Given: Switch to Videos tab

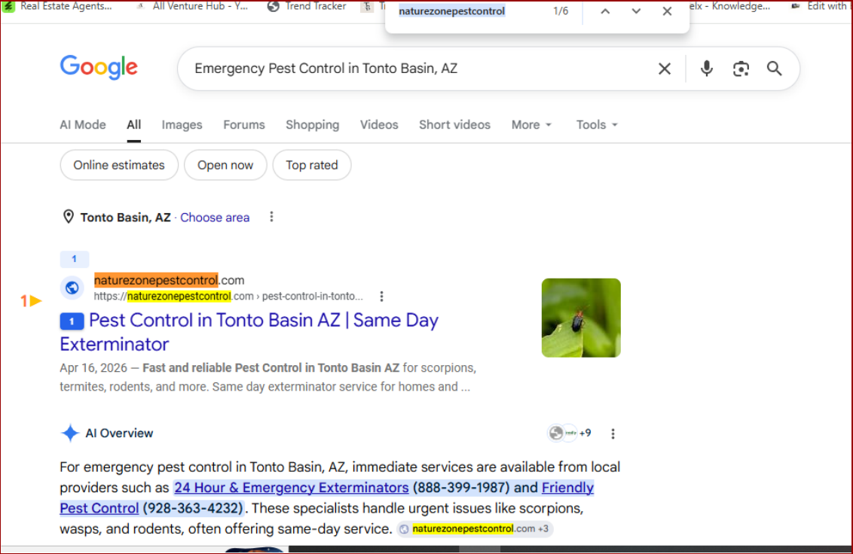Looking at the screenshot, I should point(378,124).
